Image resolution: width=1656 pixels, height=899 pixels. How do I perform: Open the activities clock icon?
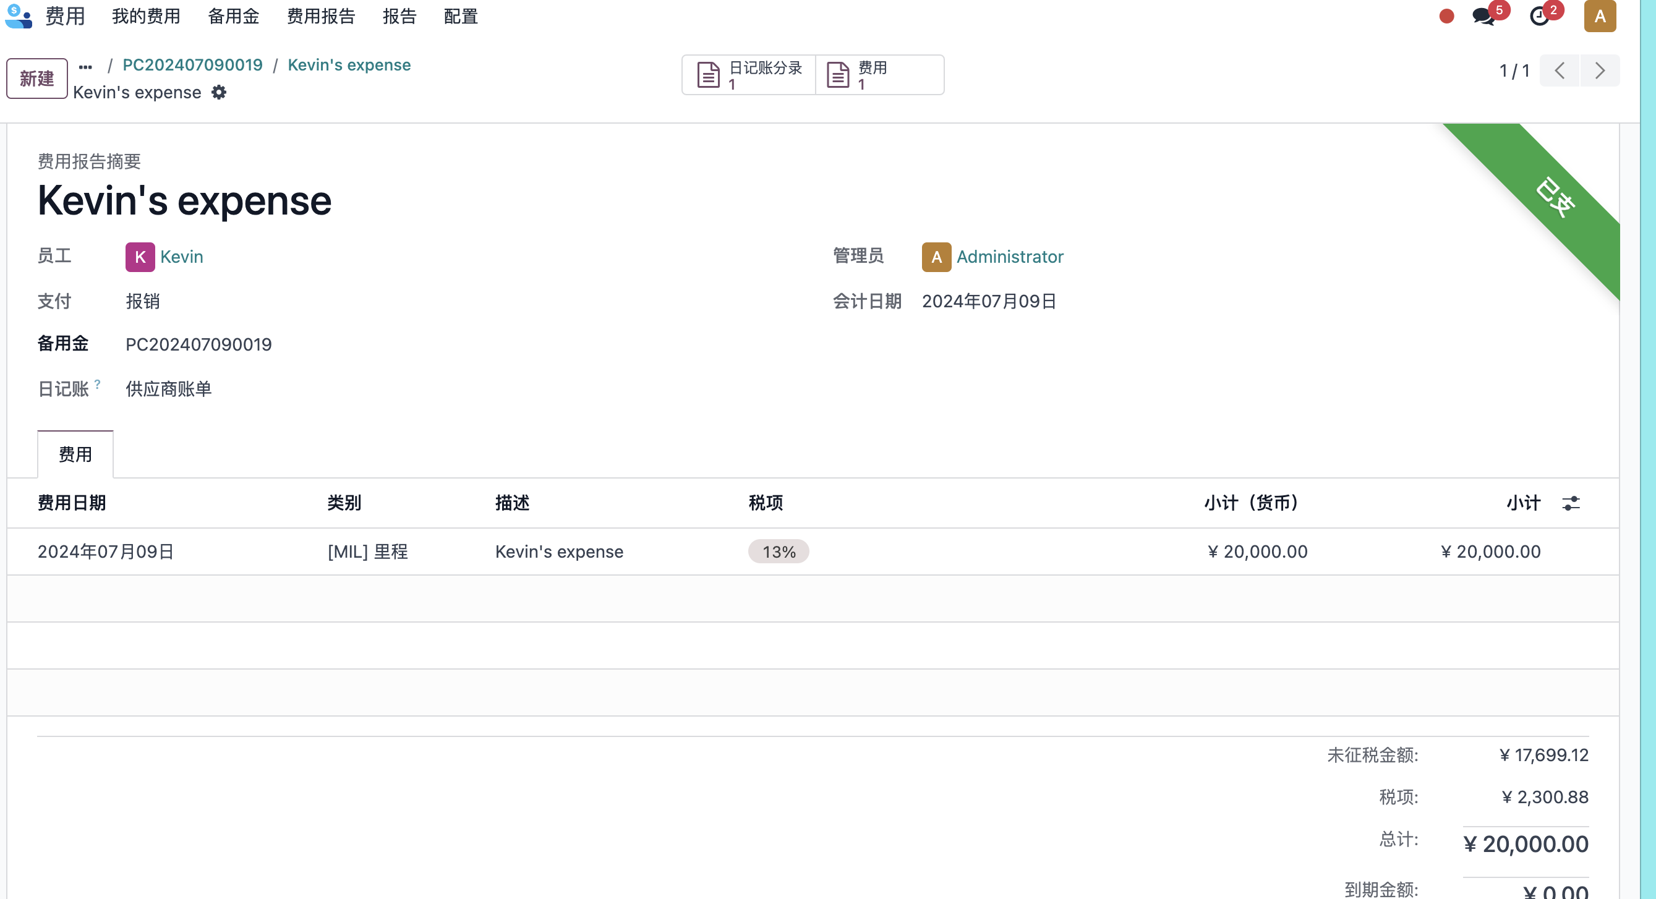[x=1539, y=16]
